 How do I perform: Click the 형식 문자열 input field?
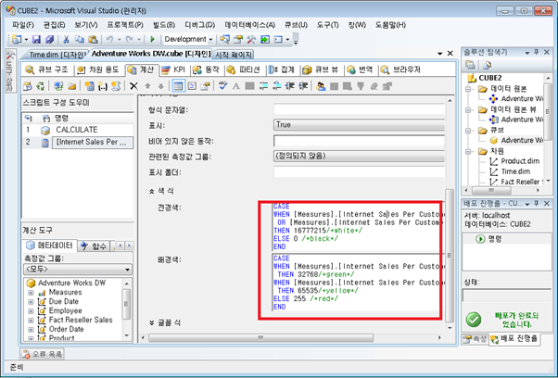point(359,109)
